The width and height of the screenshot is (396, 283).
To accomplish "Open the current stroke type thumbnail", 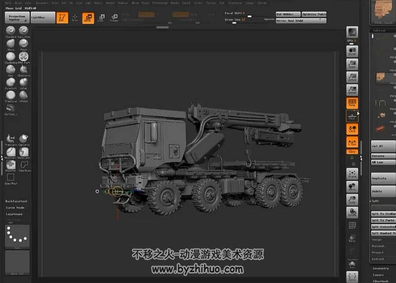I will pyautogui.click(x=17, y=236).
